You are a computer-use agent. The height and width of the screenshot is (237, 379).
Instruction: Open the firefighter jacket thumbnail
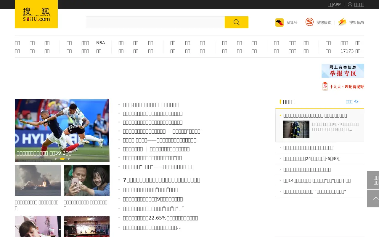(296, 129)
